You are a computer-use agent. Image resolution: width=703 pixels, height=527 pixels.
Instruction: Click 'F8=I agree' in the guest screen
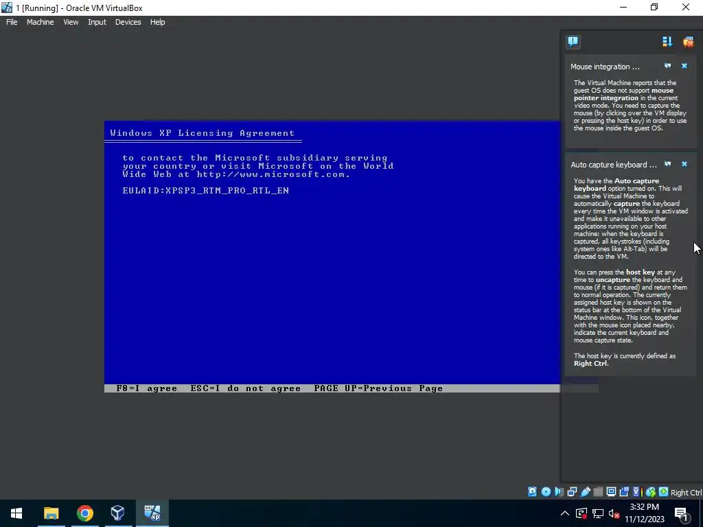tap(147, 388)
